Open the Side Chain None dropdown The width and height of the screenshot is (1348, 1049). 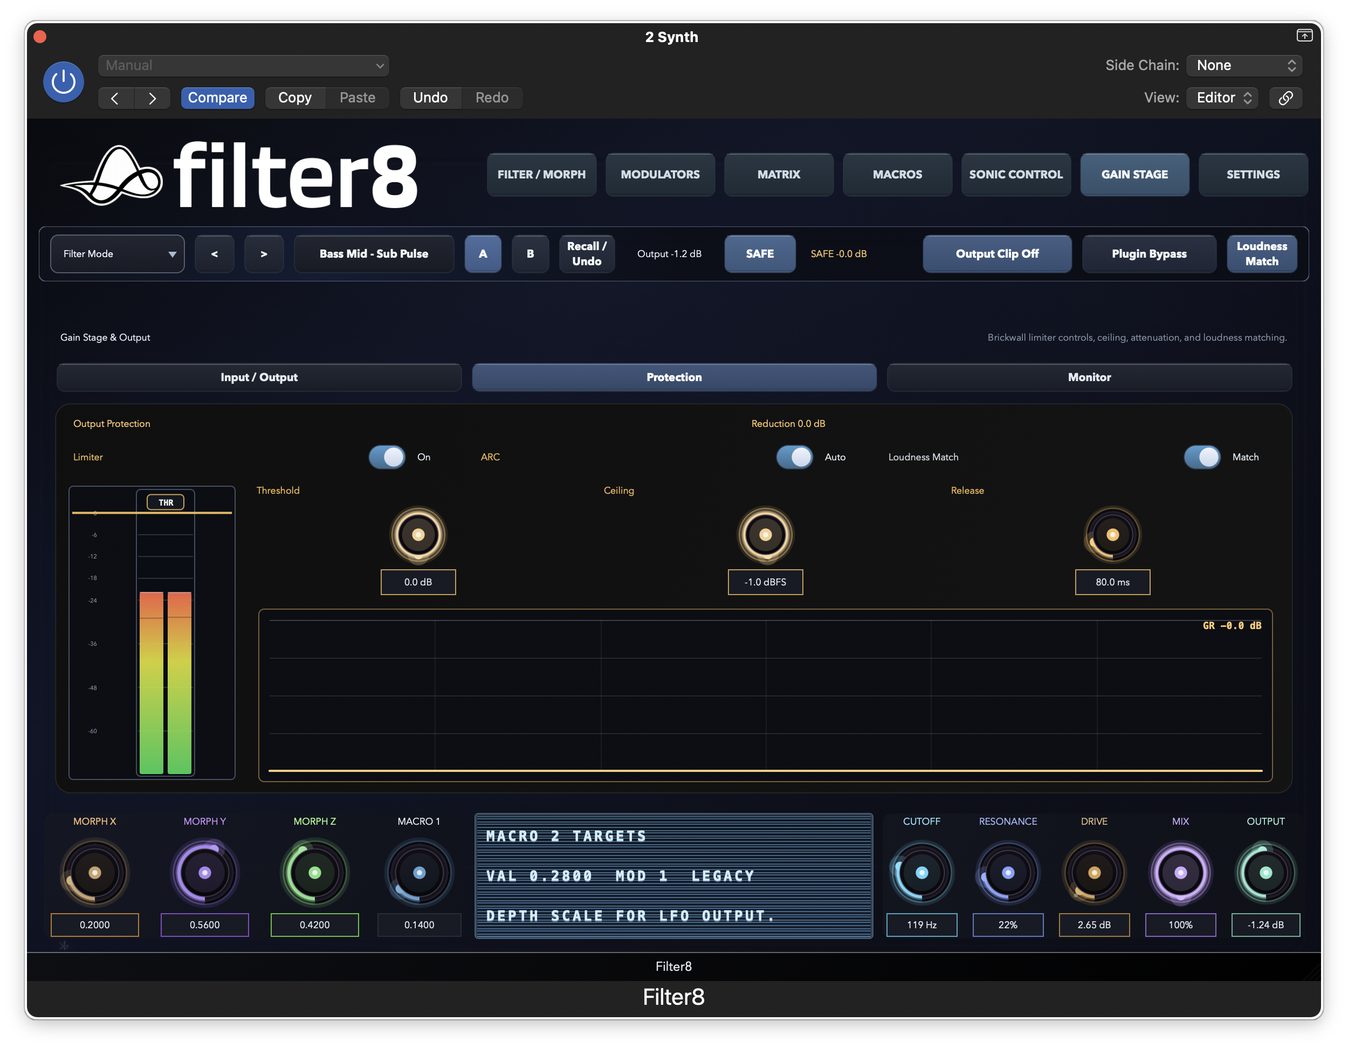(x=1244, y=65)
